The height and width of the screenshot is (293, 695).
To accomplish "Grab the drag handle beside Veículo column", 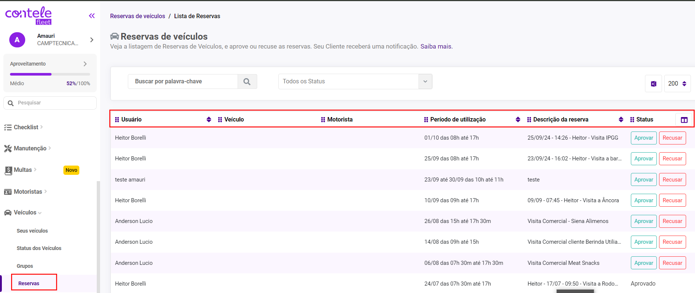I will tap(220, 119).
